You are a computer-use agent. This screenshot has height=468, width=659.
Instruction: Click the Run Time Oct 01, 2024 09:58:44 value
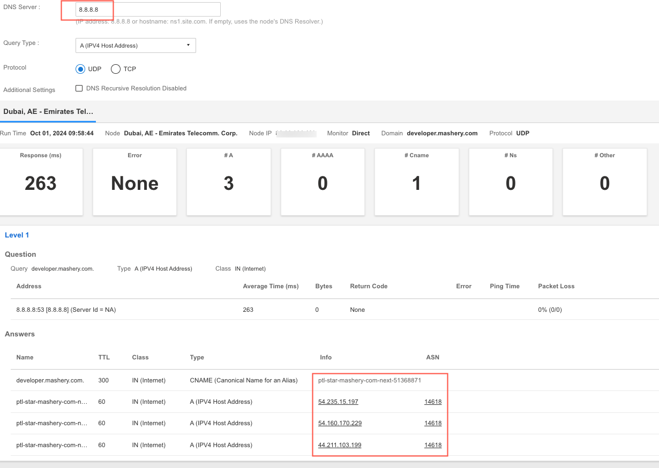(x=62, y=133)
